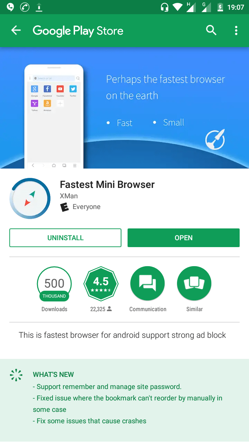Tap the back arrow in header

16,30
